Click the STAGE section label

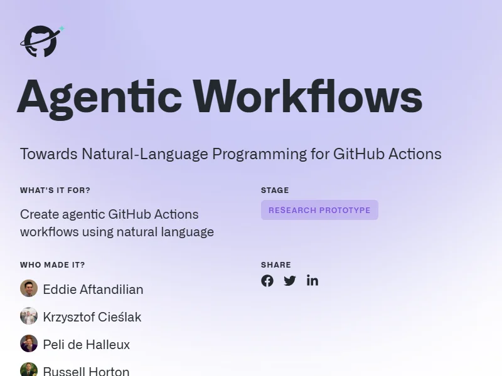(275, 191)
